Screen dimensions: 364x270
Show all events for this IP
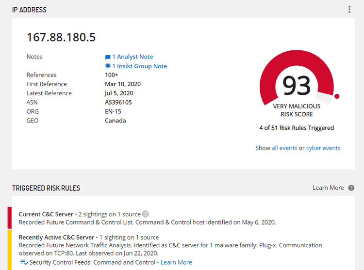pyautogui.click(x=284, y=148)
